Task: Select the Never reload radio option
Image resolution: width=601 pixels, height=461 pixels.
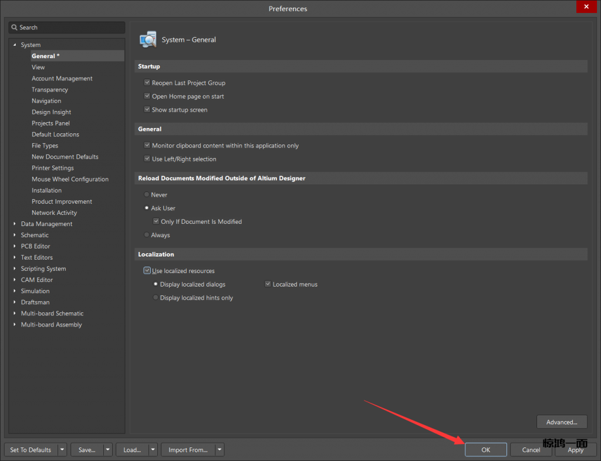Action: pyautogui.click(x=147, y=194)
